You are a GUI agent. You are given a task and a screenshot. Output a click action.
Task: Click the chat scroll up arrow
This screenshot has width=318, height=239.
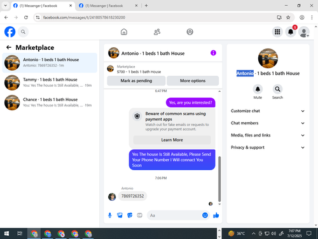219,91
